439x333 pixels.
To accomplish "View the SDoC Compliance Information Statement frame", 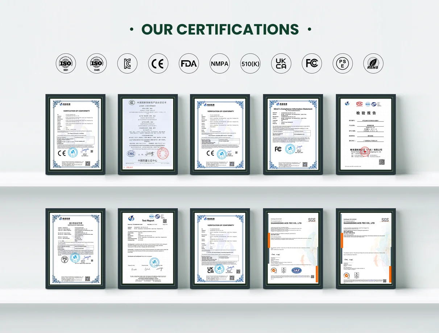I will point(293,134).
